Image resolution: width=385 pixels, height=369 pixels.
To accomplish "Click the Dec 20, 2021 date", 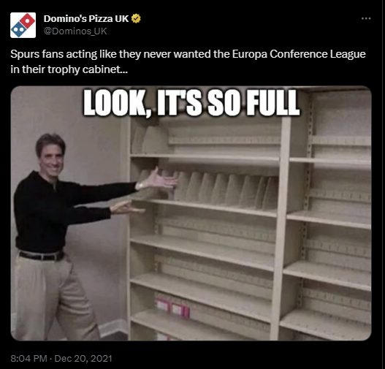I will pyautogui.click(x=83, y=359).
